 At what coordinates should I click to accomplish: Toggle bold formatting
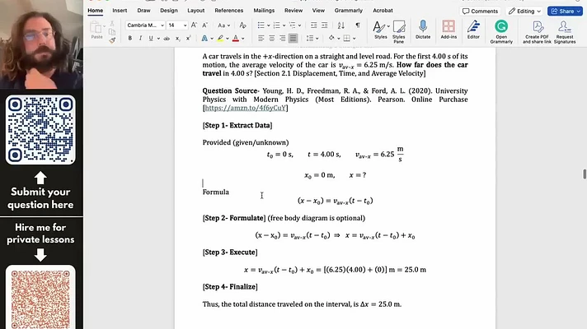point(130,39)
